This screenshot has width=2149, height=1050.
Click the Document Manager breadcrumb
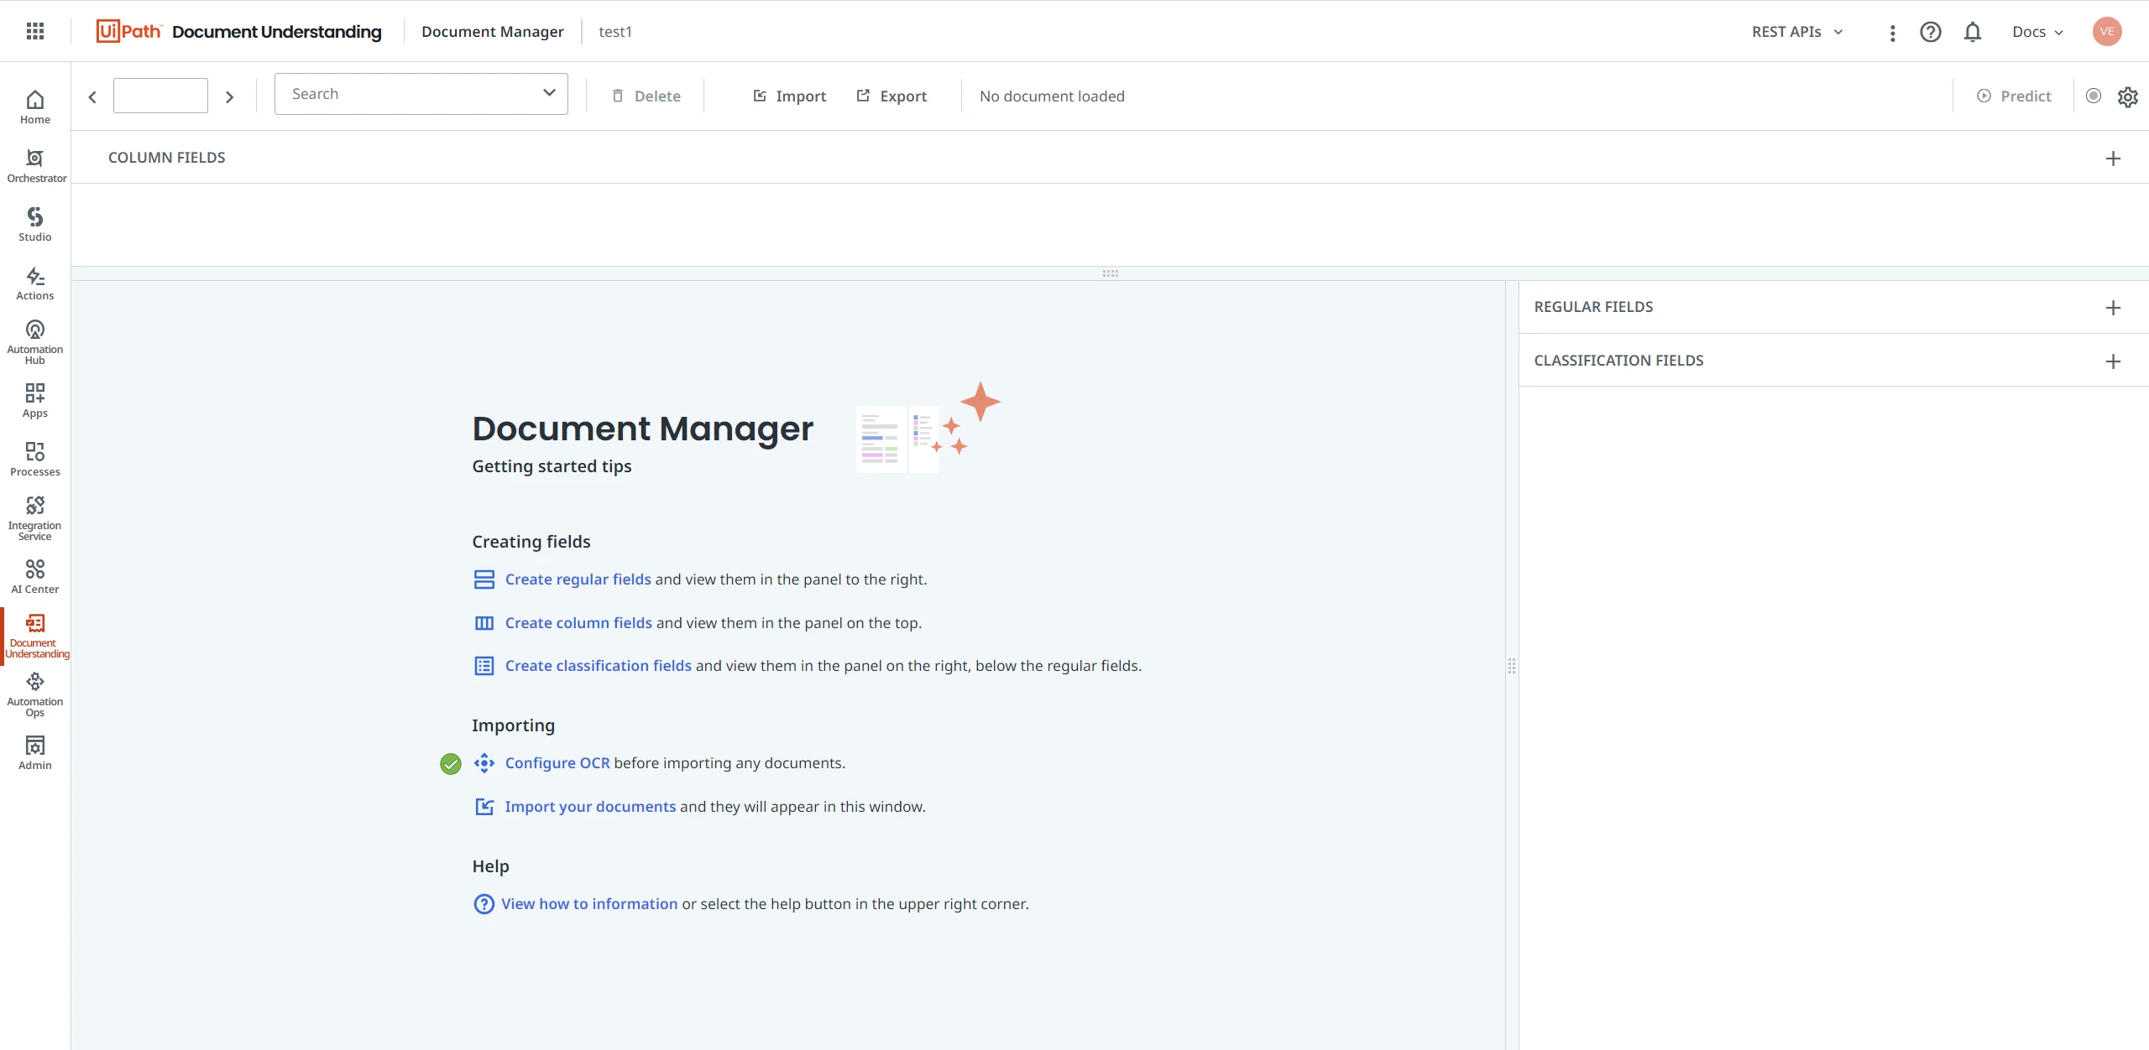[x=493, y=32]
